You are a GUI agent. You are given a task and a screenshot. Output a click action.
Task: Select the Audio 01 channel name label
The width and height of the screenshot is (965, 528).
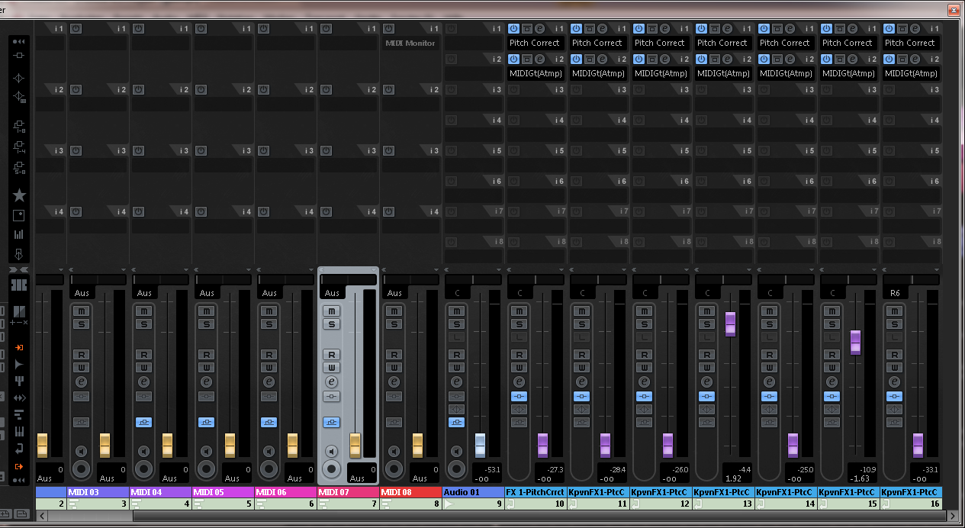point(474,492)
